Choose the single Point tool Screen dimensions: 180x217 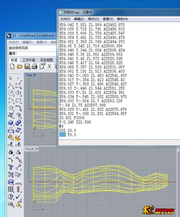[x=18, y=78]
